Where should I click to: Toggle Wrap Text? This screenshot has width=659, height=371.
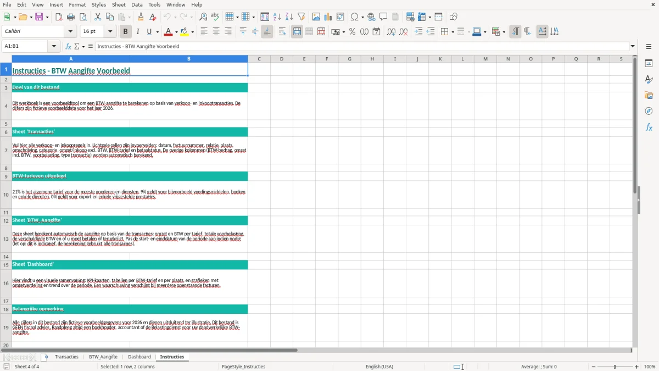tap(282, 32)
